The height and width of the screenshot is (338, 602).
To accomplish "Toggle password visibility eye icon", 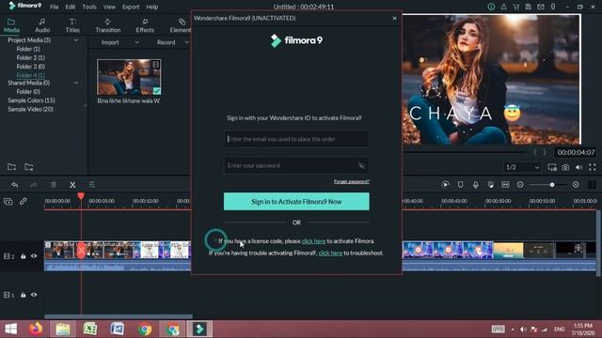I will tap(361, 165).
